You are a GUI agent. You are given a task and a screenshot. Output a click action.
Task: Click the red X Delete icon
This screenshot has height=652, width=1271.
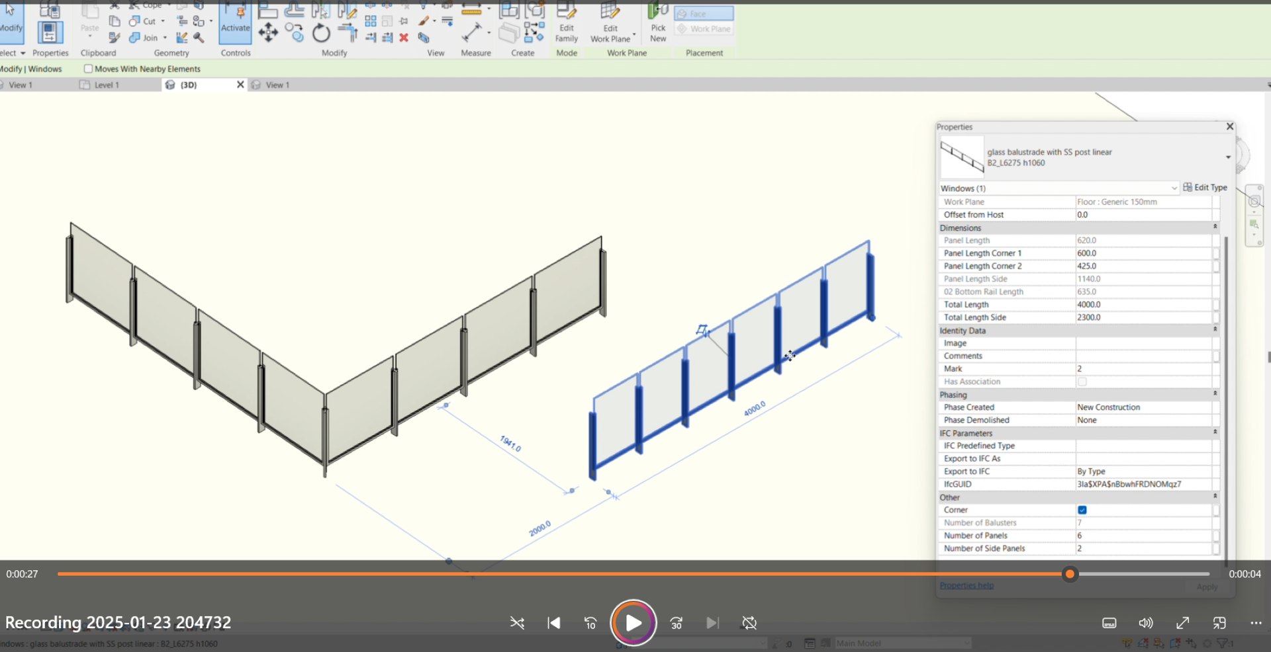[x=404, y=38]
